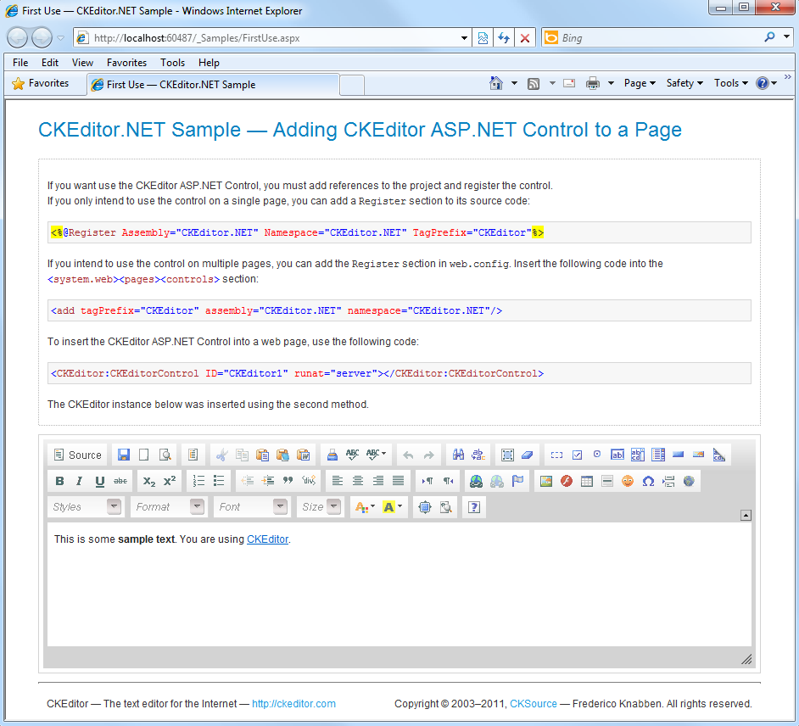This screenshot has height=726, width=799.
Task: Open the Help menu
Action: (209, 63)
